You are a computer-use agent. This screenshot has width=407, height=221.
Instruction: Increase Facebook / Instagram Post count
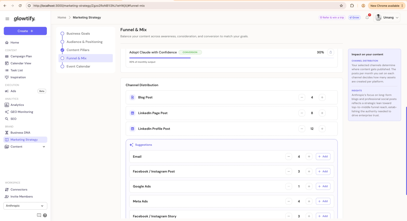click(x=309, y=172)
